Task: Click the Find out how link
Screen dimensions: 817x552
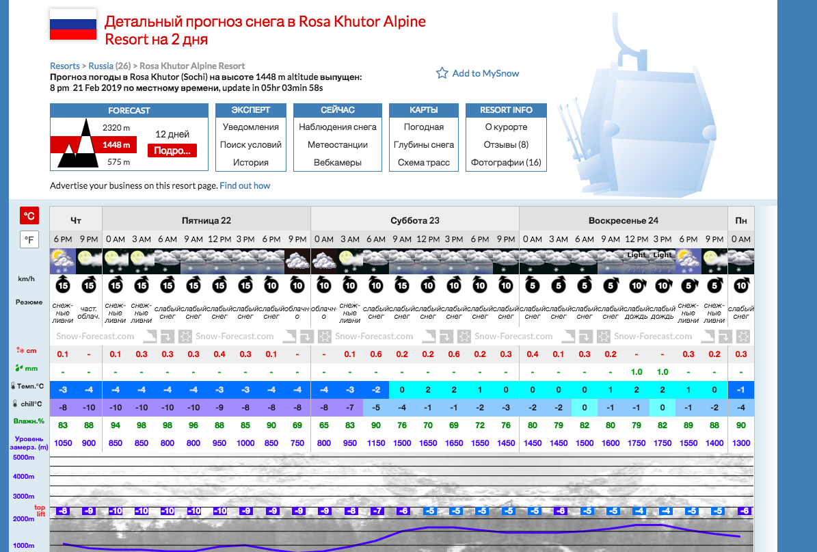Action: [x=245, y=185]
